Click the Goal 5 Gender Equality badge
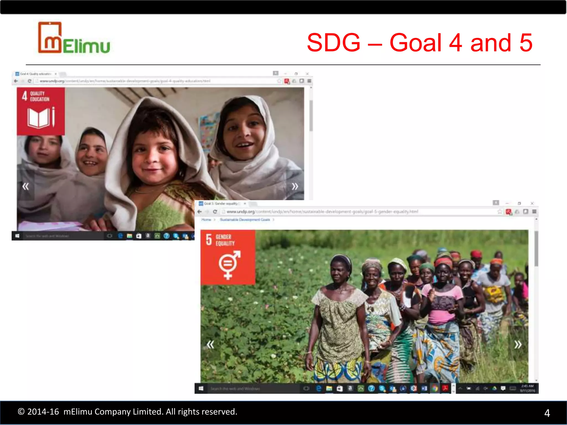Screen dimensions: 567x425 (x=228, y=257)
